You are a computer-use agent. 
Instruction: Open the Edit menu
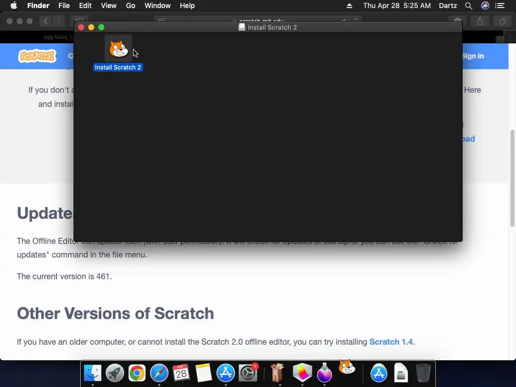85,6
